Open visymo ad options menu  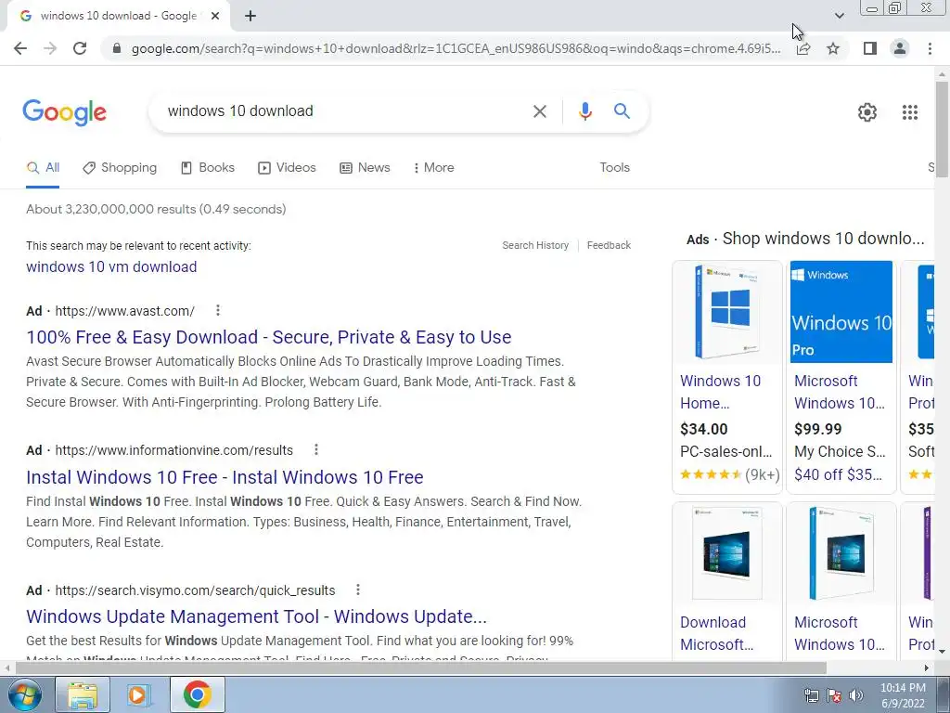[357, 590]
